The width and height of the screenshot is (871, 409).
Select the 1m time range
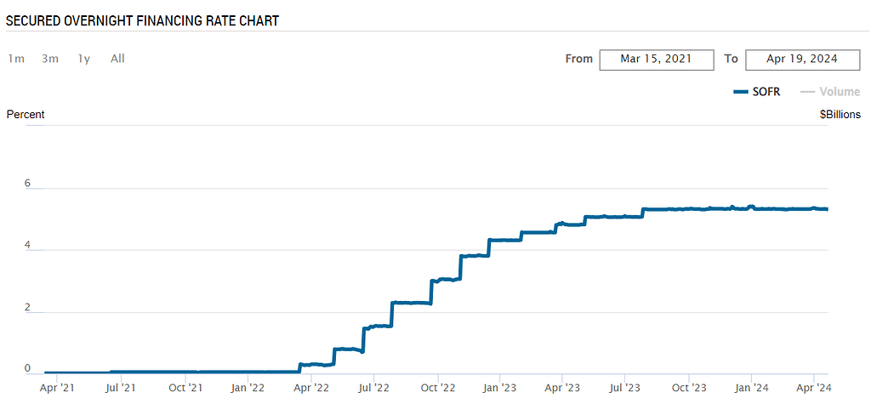(x=16, y=59)
